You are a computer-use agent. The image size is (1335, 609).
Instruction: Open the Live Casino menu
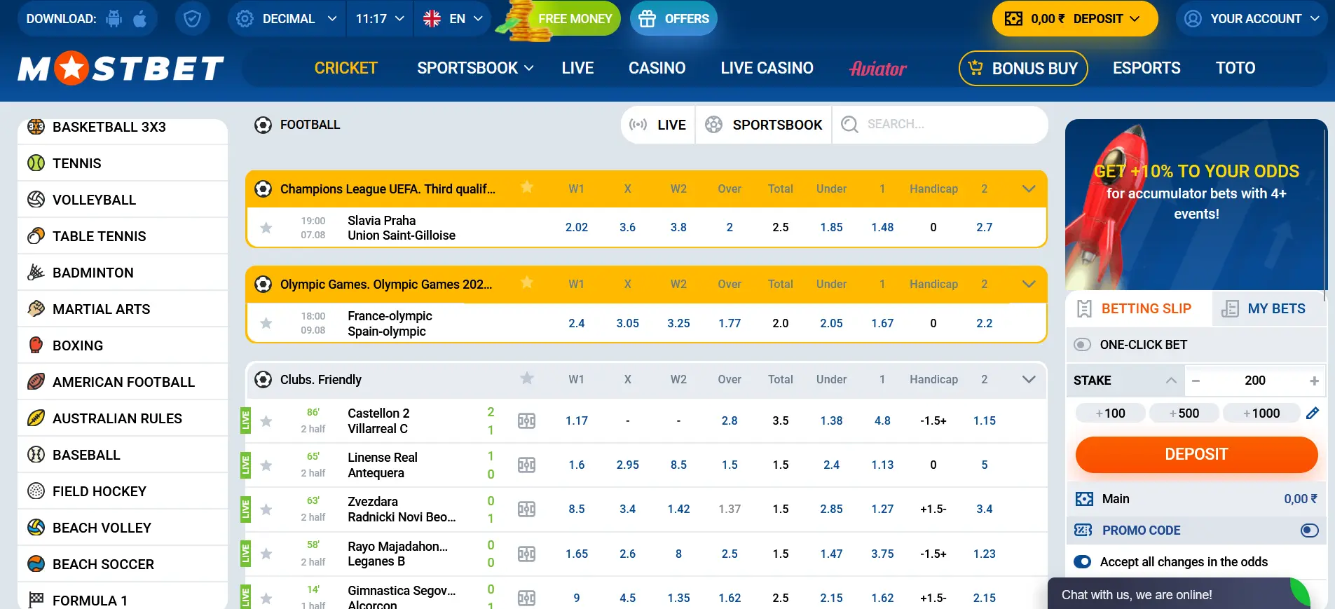point(767,68)
